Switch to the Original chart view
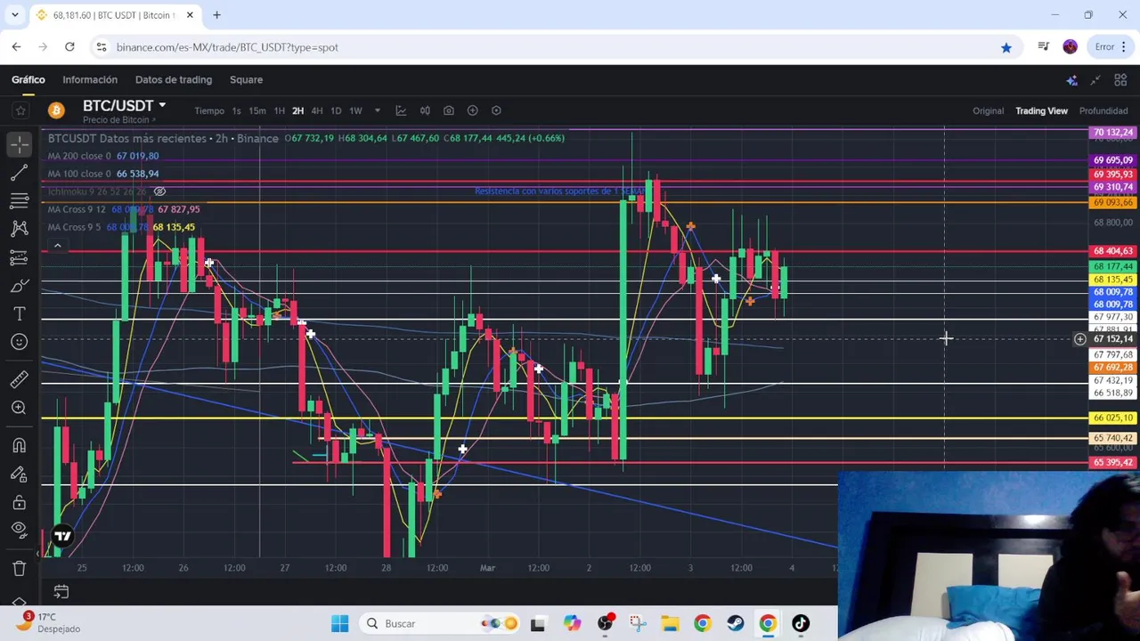This screenshot has height=641, width=1140. coord(988,111)
